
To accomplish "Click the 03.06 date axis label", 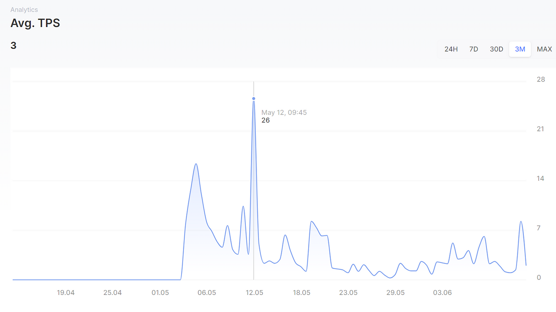I will [x=442, y=293].
